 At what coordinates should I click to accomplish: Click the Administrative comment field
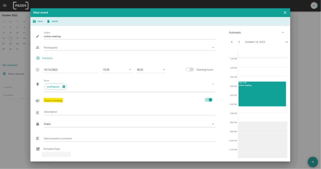coord(129,138)
